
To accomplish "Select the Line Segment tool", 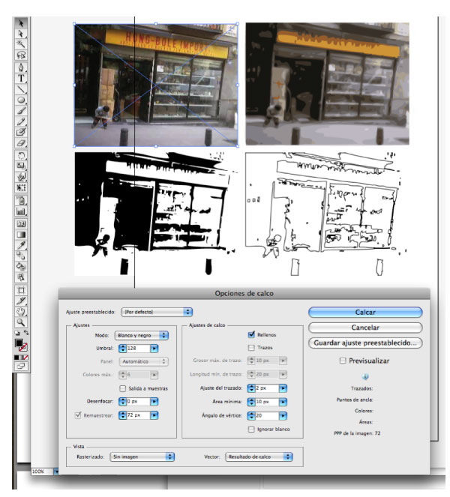I will [x=21, y=88].
